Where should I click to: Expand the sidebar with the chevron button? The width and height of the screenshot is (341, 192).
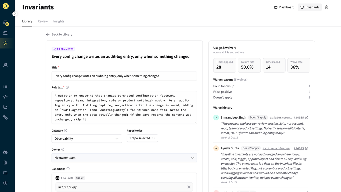(x=15, y=14)
